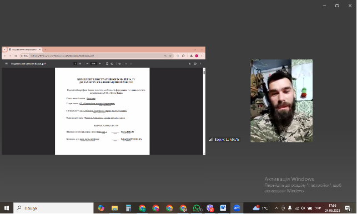Click the fit to page icon

point(107,64)
